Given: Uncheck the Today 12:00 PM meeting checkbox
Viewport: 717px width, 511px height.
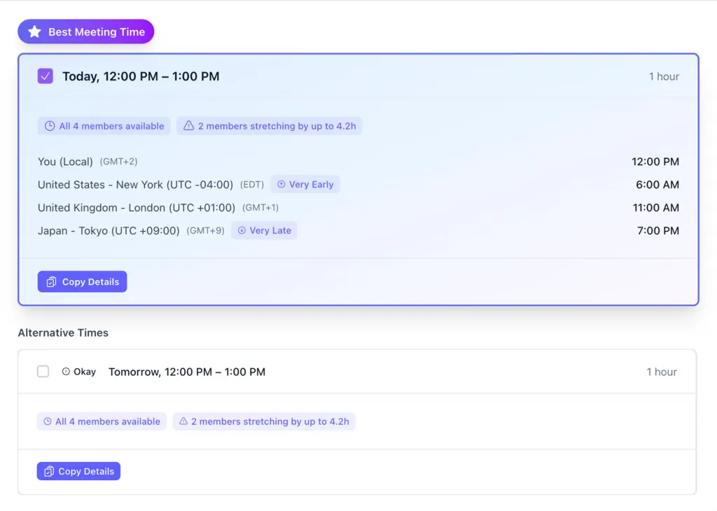Looking at the screenshot, I should [x=46, y=76].
